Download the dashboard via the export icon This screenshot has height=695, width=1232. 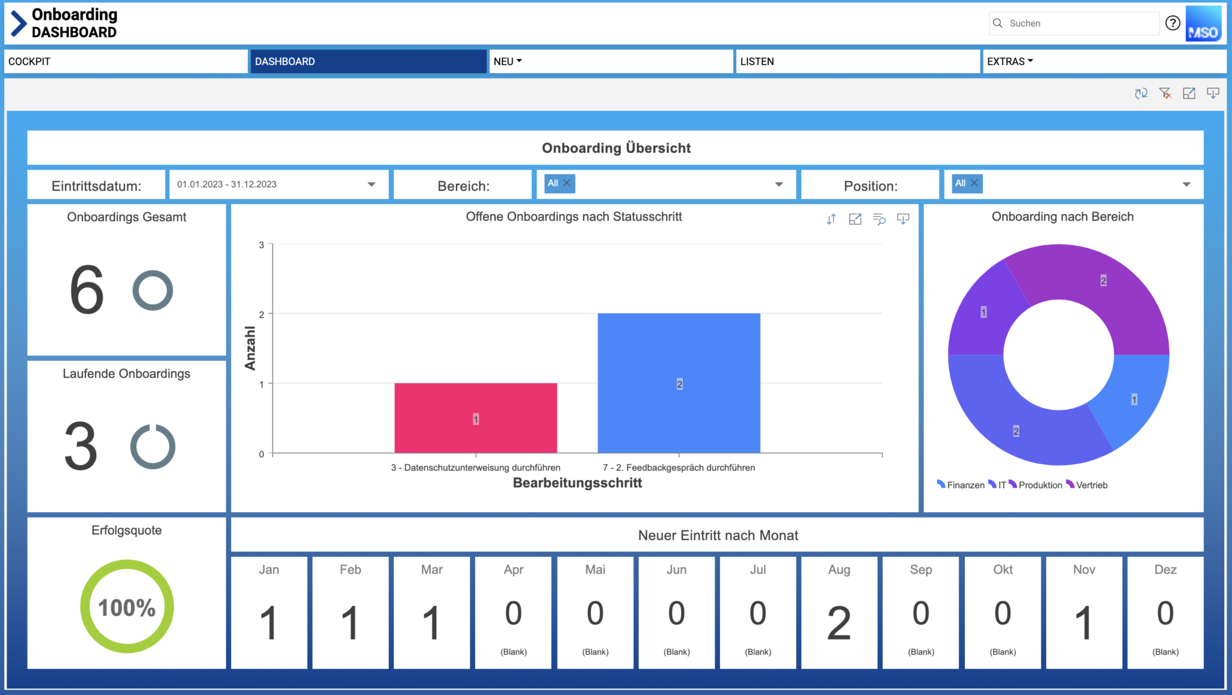(1213, 93)
